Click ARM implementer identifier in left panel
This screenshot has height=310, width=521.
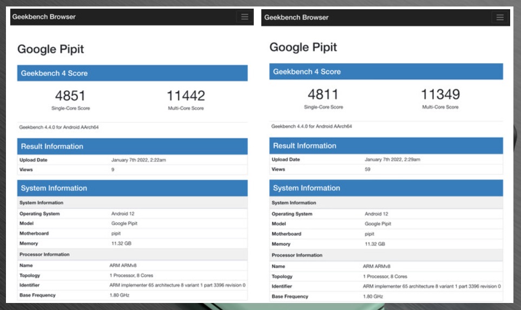177,285
